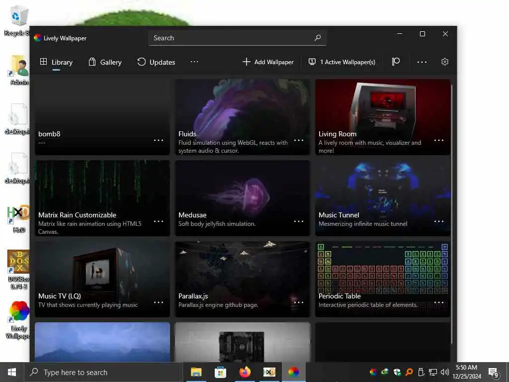Open options menu for Periodic Table
509x382 pixels.
click(x=439, y=302)
